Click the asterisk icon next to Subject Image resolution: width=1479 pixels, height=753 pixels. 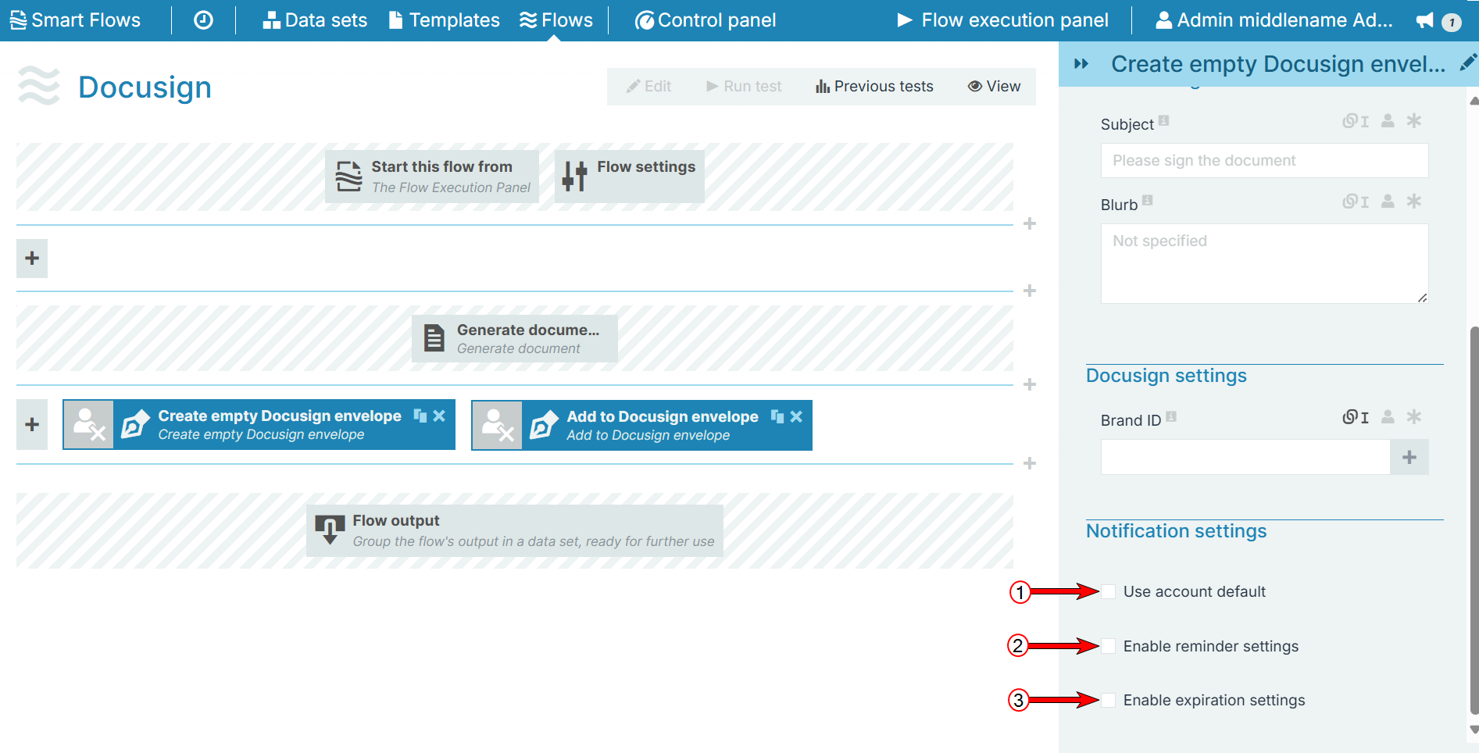point(1413,121)
